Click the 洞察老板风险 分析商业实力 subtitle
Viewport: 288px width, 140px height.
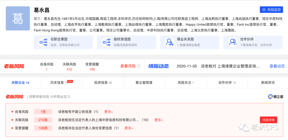(x=50, y=97)
